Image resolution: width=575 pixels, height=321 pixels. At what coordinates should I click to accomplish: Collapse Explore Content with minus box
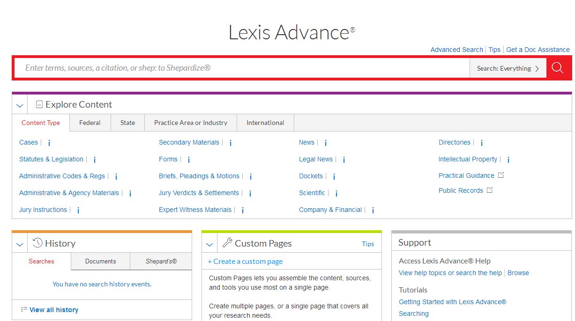point(39,104)
